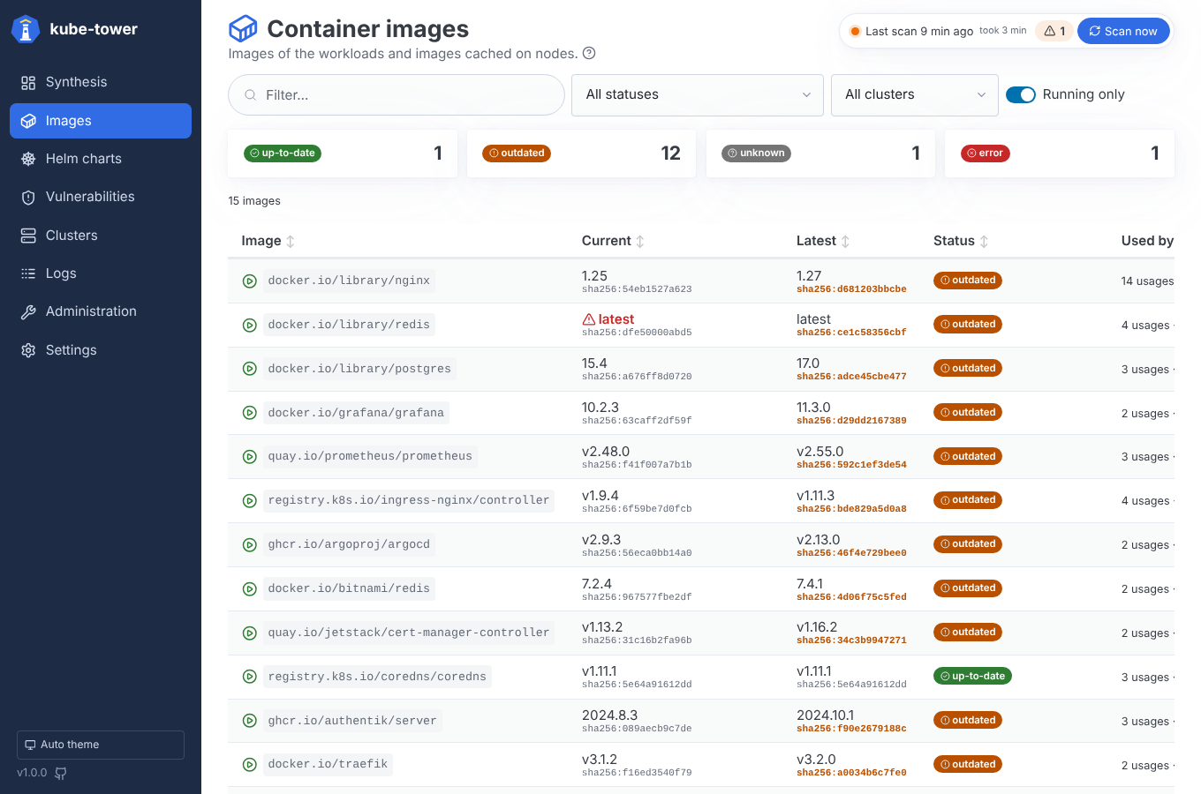Click the up-to-date badge for coredns
The image size is (1201, 794).
(x=972, y=677)
